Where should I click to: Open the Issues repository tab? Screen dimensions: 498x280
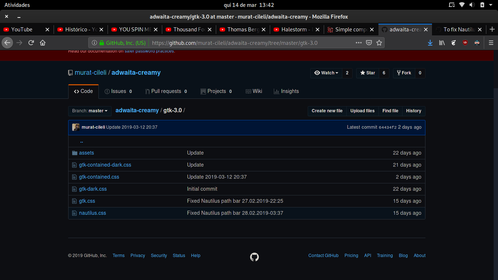[118, 91]
